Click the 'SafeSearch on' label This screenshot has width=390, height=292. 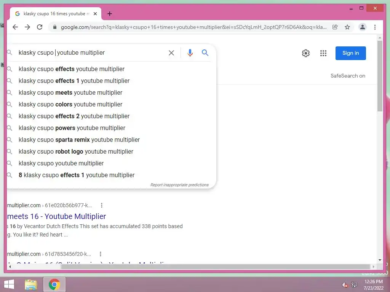click(x=348, y=76)
